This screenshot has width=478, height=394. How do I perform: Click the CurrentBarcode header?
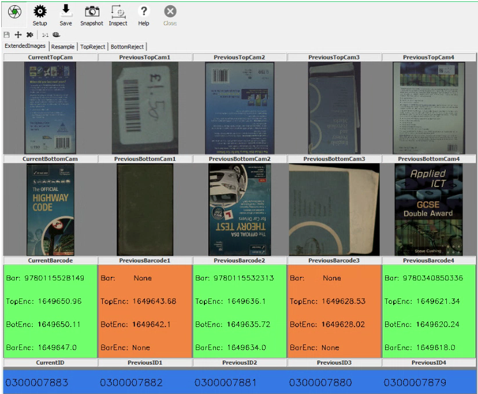point(50,261)
